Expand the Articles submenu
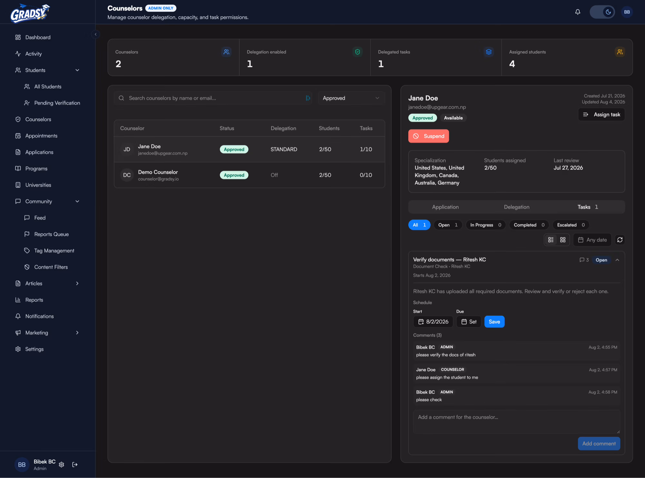The height and width of the screenshot is (478, 645). pos(77,283)
